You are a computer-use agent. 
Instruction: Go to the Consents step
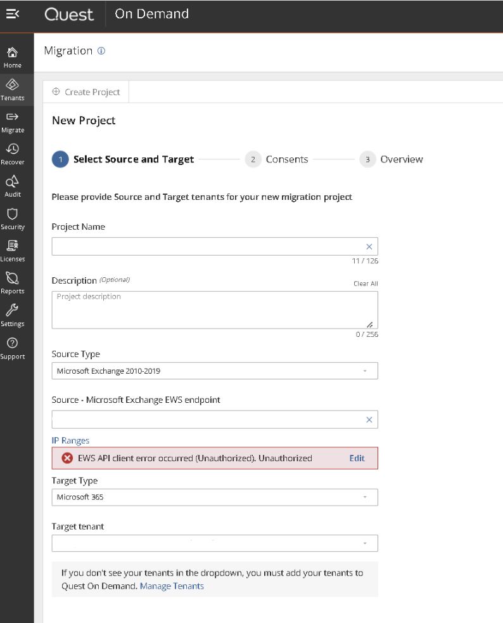[276, 159]
